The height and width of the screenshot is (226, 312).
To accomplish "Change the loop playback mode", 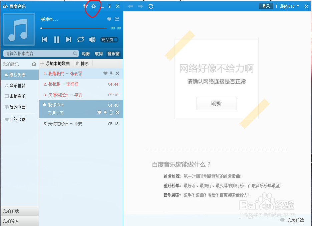I will point(81,39).
